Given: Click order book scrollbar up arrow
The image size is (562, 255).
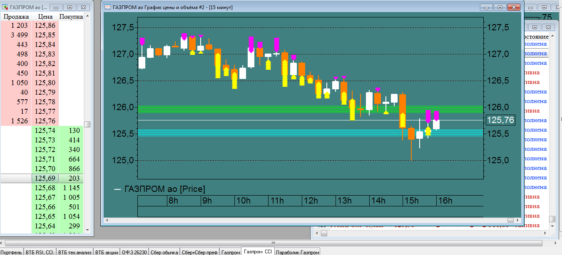Looking at the screenshot, I should (x=87, y=17).
